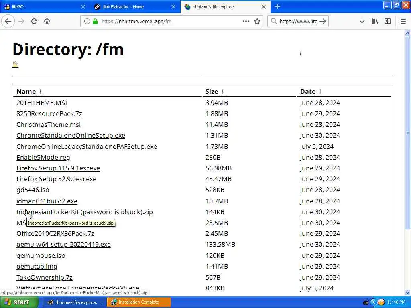The image size is (411, 308).
Task: Open TakeOwnership.7z link
Action: 44,278
